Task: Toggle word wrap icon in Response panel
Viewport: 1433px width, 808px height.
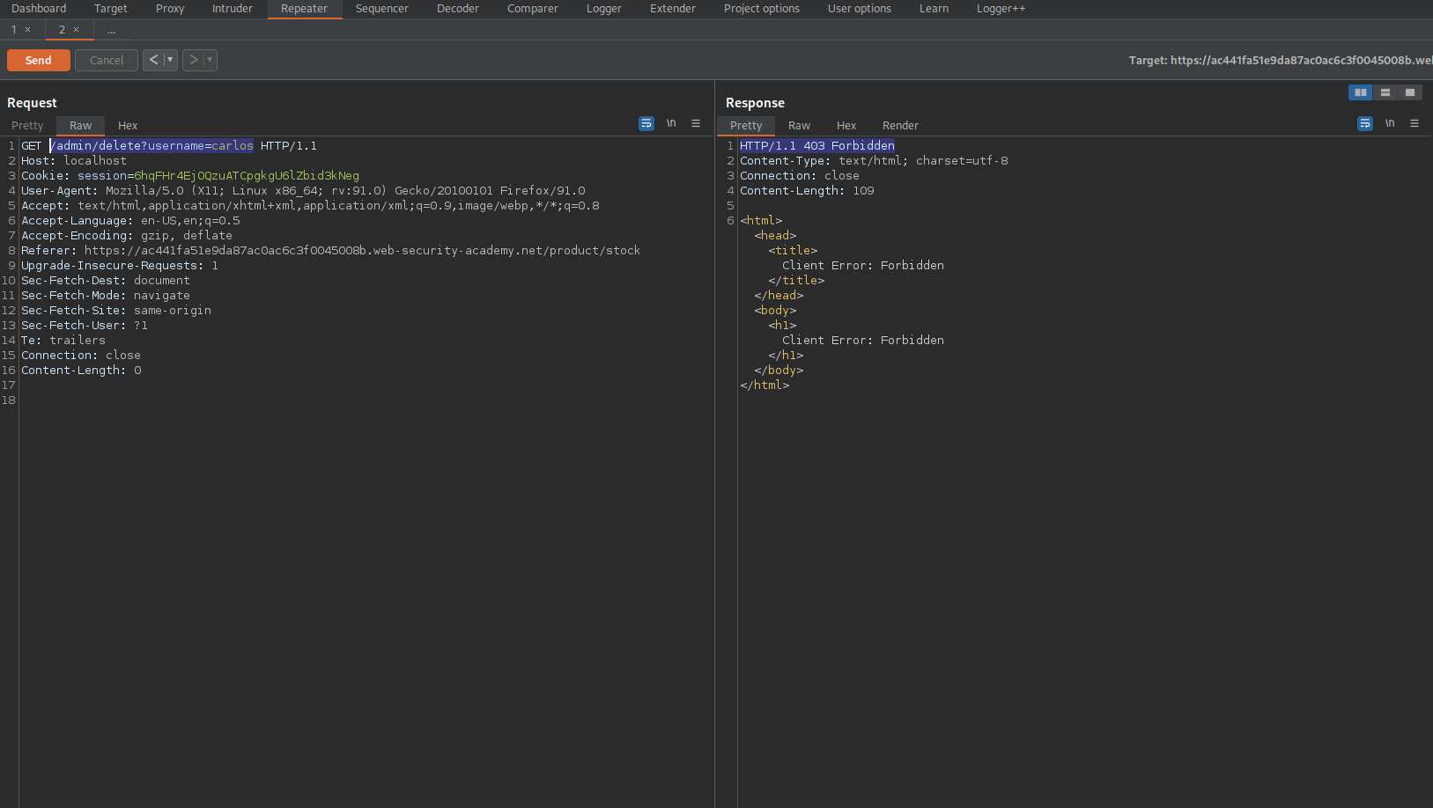Action: click(1365, 124)
